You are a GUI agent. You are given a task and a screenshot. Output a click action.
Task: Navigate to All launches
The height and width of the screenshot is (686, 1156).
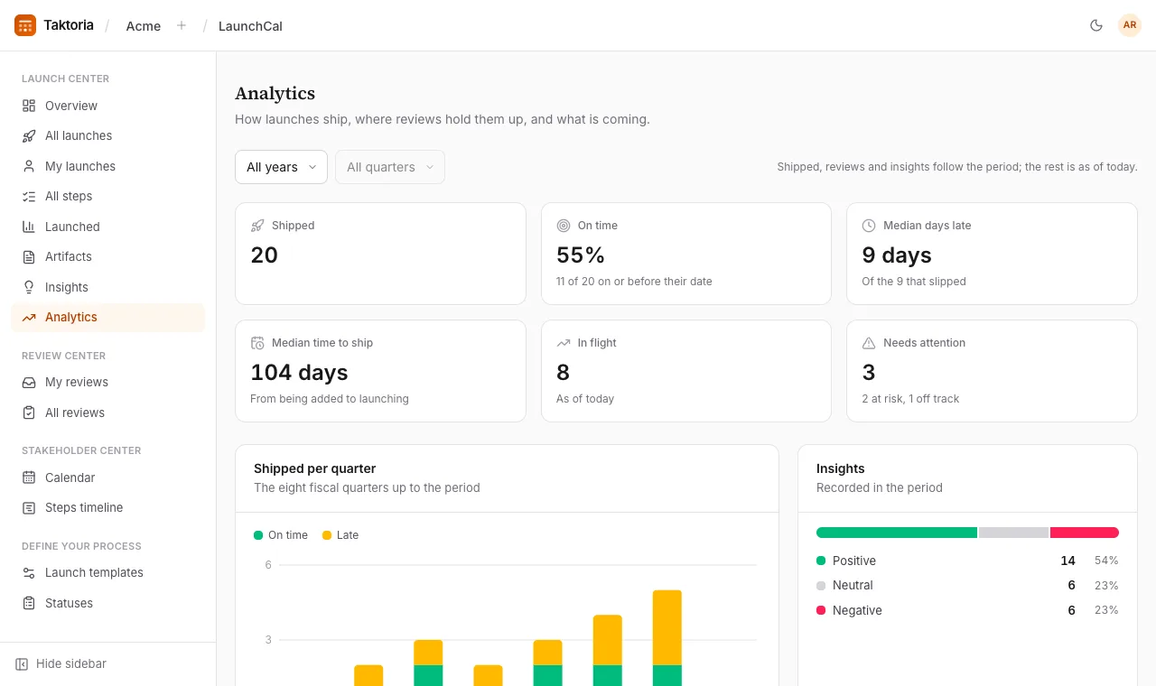[108, 135]
